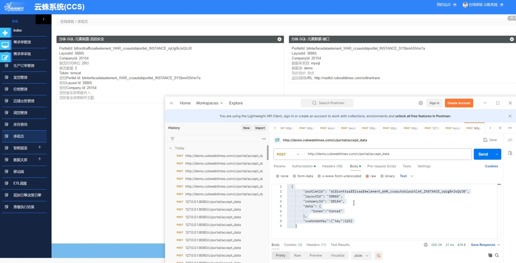Click the history list scrollbar
The height and width of the screenshot is (263, 516).
[268, 153]
